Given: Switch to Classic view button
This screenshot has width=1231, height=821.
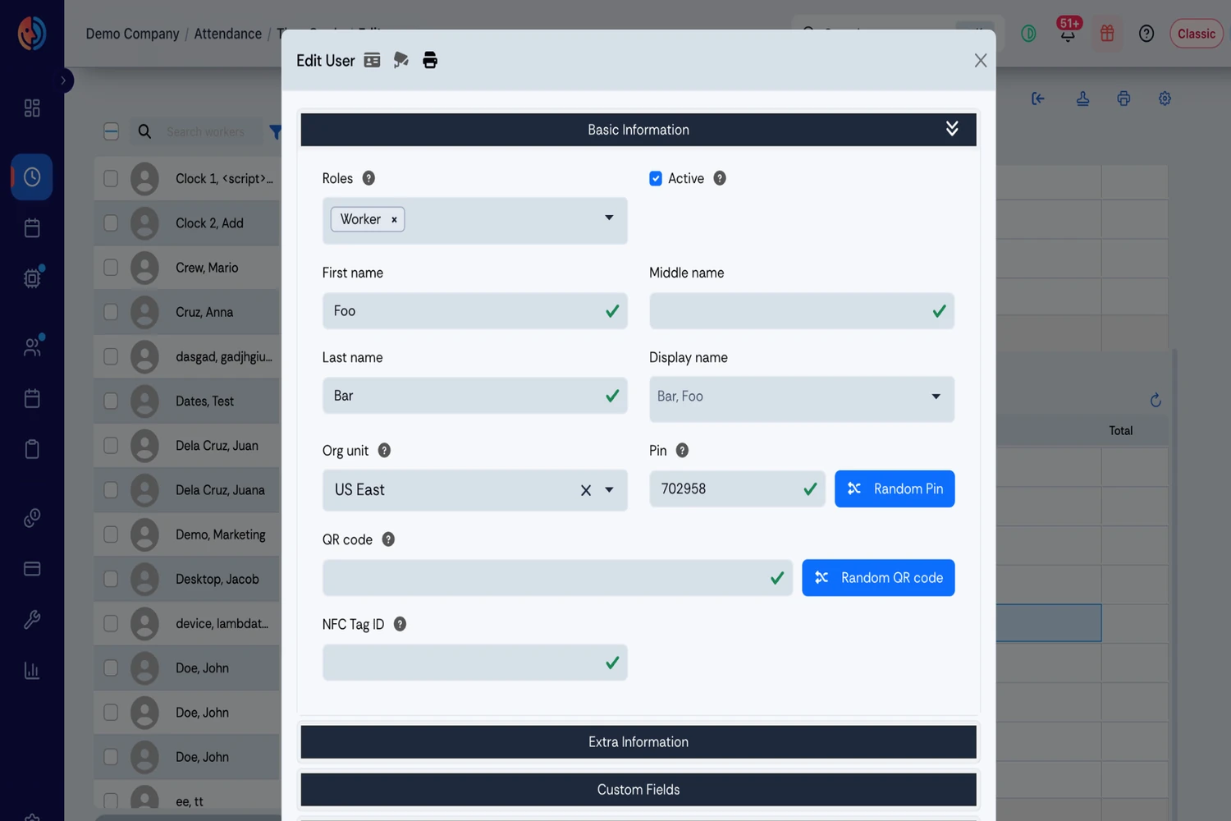Looking at the screenshot, I should (x=1197, y=34).
